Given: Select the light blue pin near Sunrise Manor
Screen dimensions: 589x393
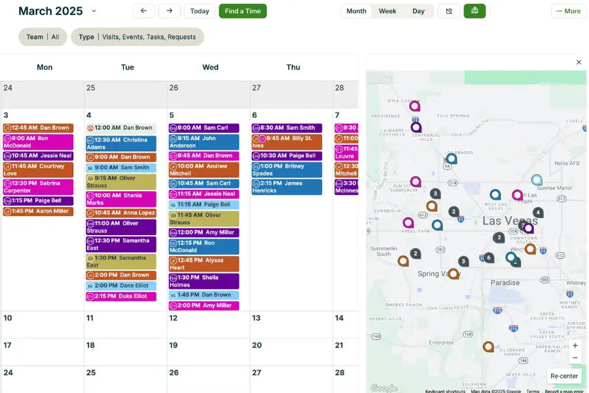Looking at the screenshot, I should tap(537, 179).
